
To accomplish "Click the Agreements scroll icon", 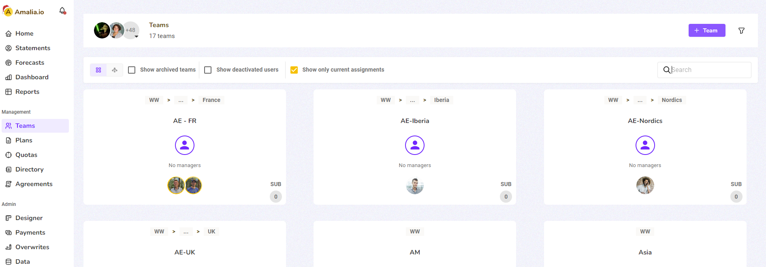I will [9, 184].
